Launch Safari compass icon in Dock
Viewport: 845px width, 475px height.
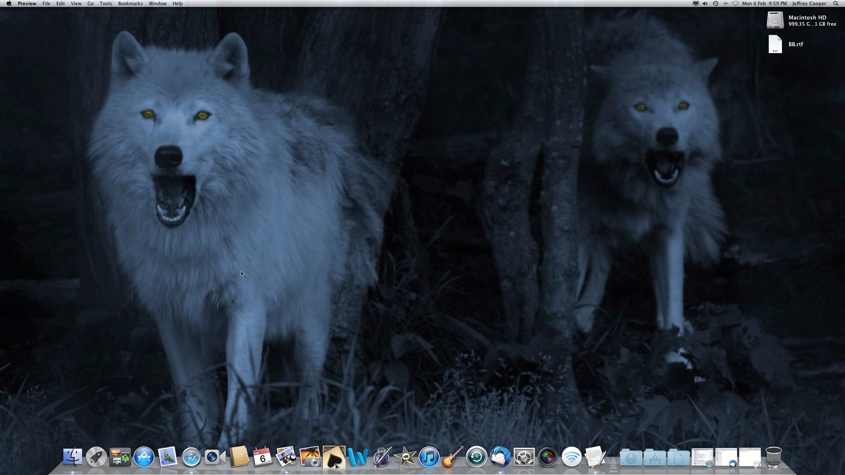pos(191,457)
